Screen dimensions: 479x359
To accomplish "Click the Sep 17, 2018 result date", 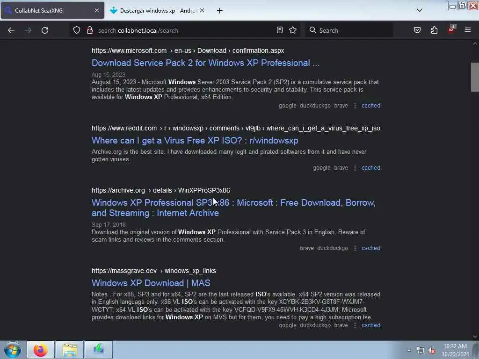I will [x=109, y=225].
